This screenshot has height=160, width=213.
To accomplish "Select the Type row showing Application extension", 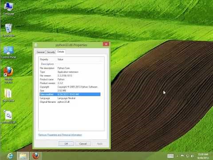I will point(70,72).
